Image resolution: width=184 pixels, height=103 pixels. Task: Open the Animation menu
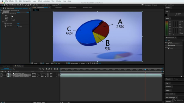tap(47, 1)
